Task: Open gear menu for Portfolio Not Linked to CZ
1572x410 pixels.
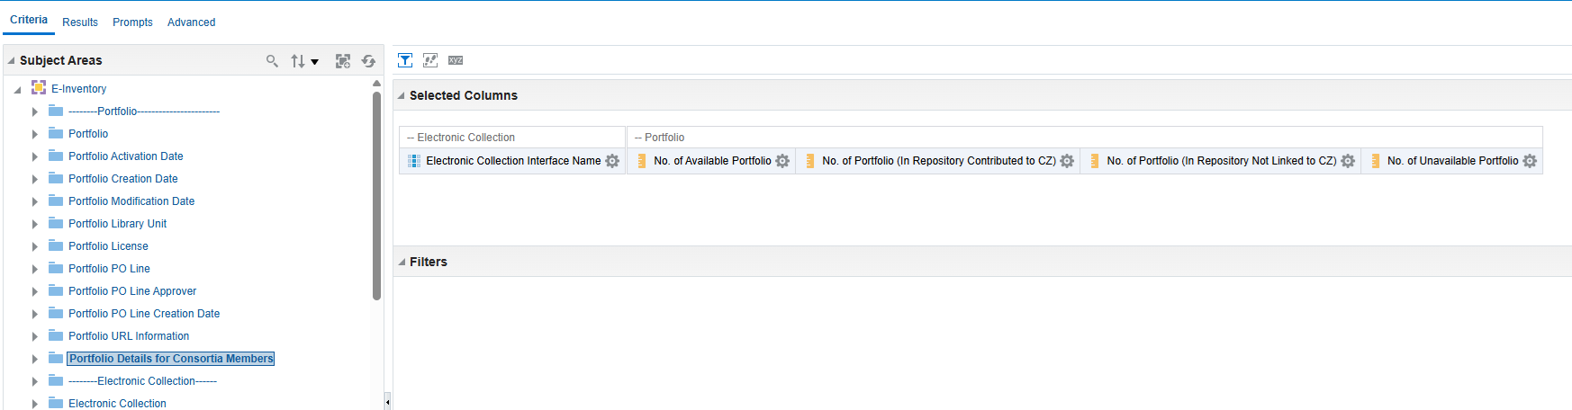Action: [x=1348, y=161]
